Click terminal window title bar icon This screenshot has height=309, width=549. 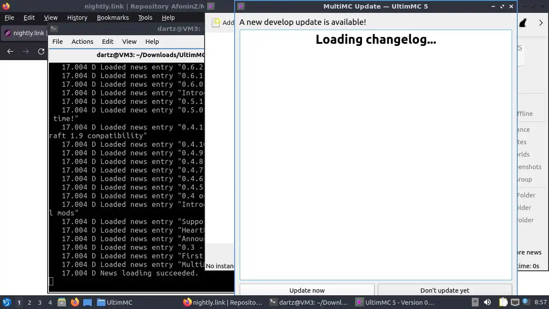coord(54,29)
